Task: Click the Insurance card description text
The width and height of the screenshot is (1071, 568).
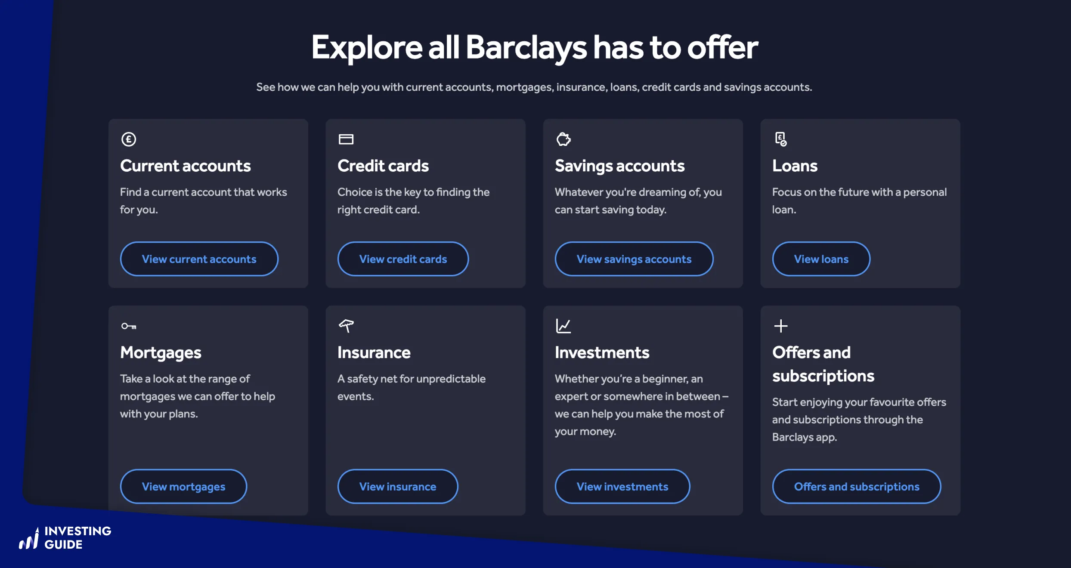Action: (x=411, y=387)
